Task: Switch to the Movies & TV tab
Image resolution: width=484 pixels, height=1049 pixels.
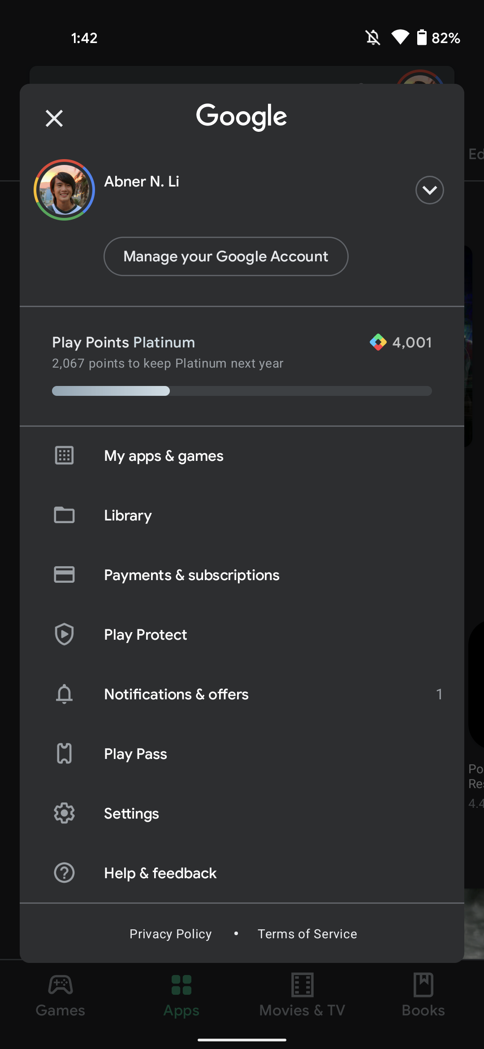Action: click(x=302, y=995)
